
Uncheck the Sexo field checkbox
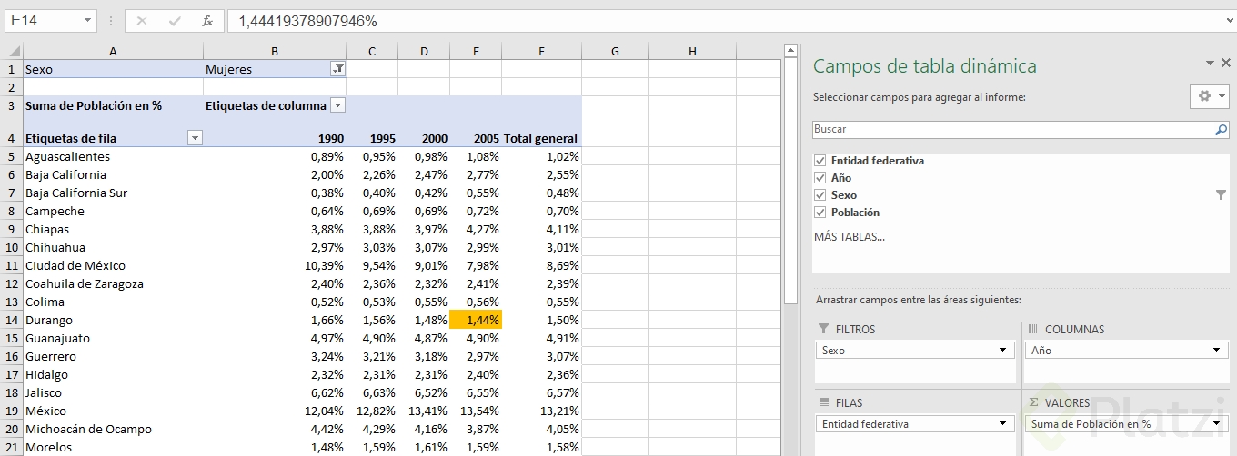pos(820,195)
